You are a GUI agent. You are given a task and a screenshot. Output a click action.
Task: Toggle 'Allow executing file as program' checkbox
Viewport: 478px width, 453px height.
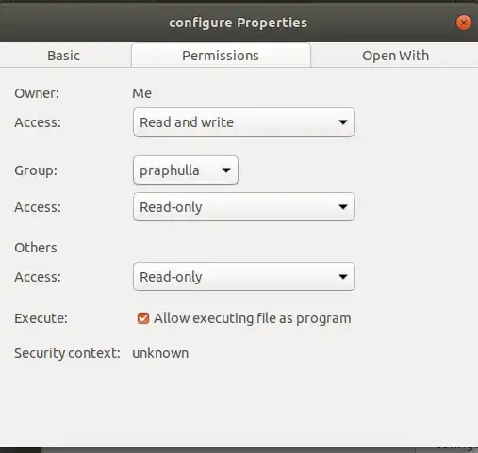[x=143, y=318]
